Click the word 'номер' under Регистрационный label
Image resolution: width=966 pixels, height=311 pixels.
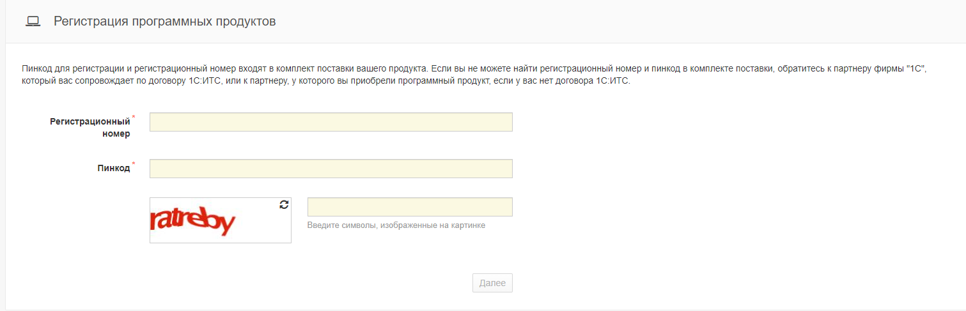point(116,134)
